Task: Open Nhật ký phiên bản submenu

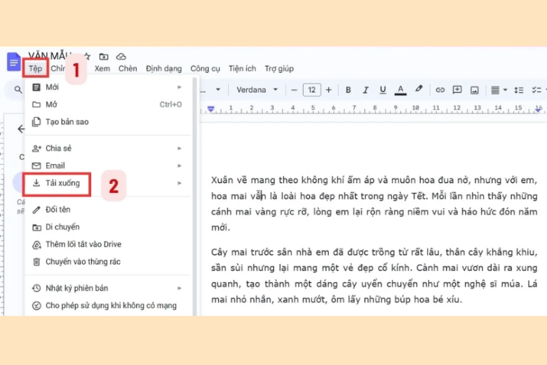Action: pos(108,288)
